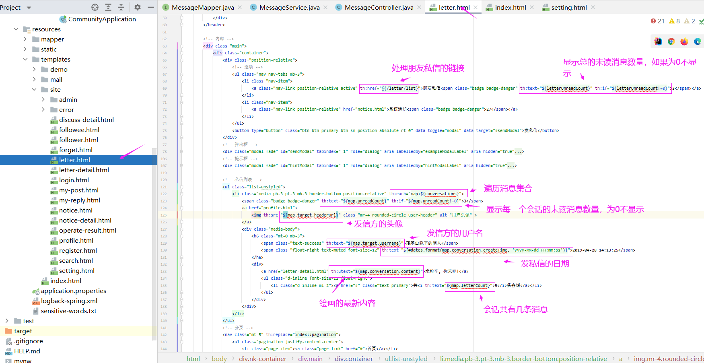Image resolution: width=704 pixels, height=363 pixels.
Task: Click the red errors count indicator 21
Action: (x=657, y=21)
